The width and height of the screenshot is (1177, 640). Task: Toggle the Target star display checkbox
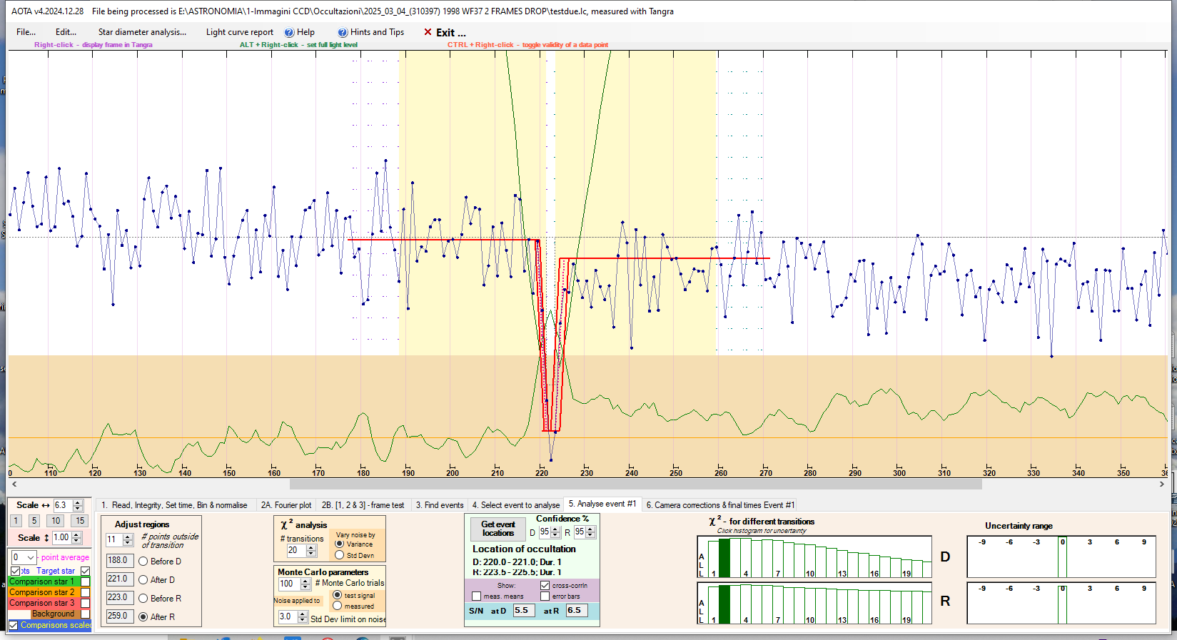tap(86, 571)
